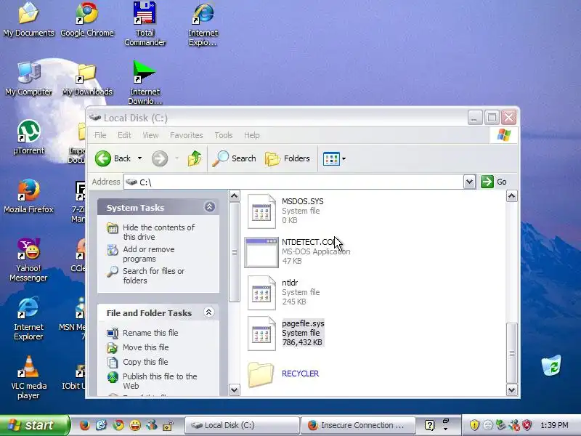The width and height of the screenshot is (581, 436).
Task: Open Total Commander desktop shortcut
Action: [x=145, y=24]
